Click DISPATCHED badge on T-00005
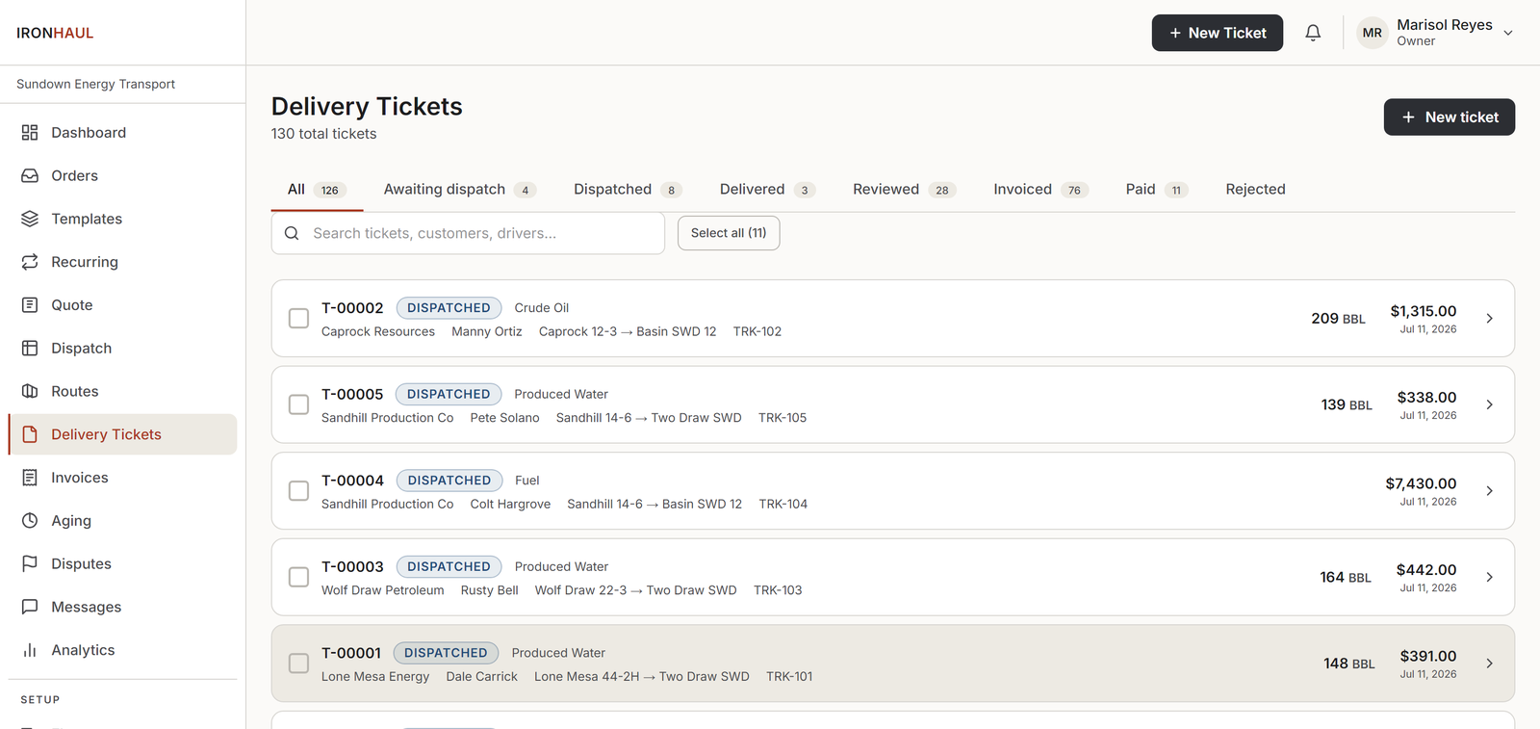This screenshot has width=1540, height=729. click(449, 394)
